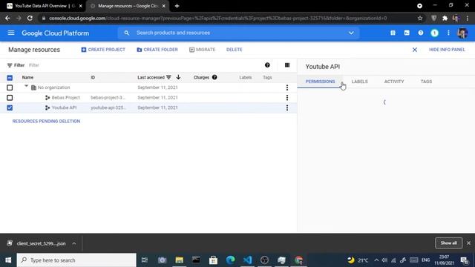
Task: Open browser extensions puzzle icon
Action: pos(445,18)
